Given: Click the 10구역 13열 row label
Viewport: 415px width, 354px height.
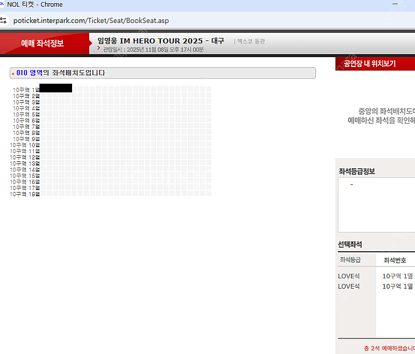Looking at the screenshot, I should pyautogui.click(x=25, y=164).
